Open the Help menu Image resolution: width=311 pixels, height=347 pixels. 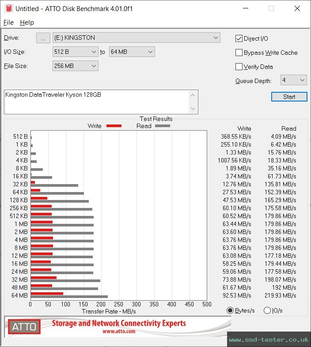pos(27,23)
